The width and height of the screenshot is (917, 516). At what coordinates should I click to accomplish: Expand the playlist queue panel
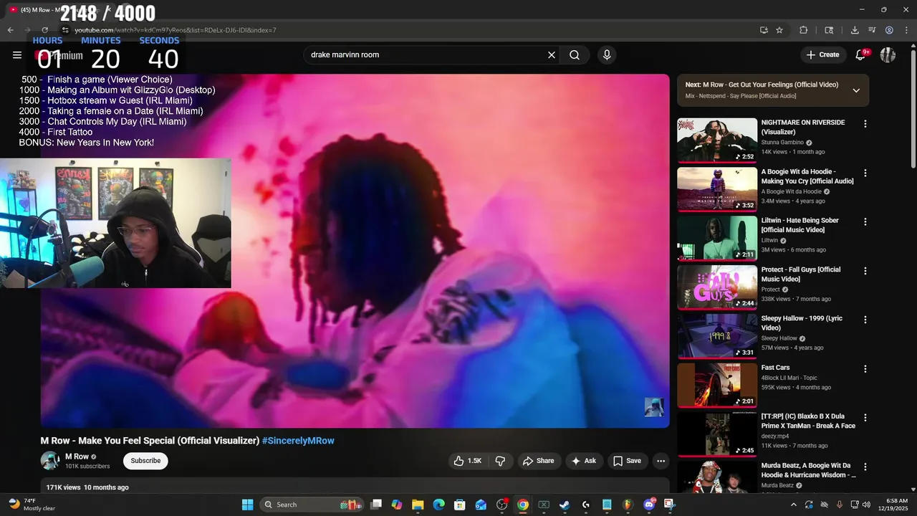click(856, 90)
